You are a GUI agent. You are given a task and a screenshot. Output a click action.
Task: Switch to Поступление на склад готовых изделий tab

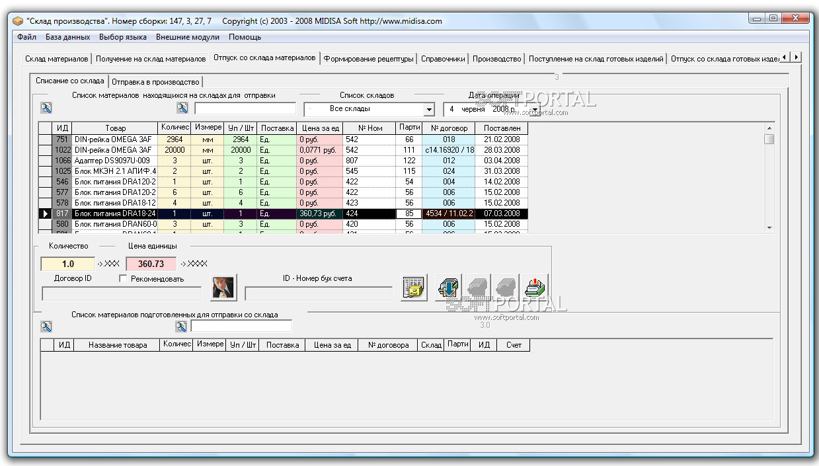tap(596, 59)
